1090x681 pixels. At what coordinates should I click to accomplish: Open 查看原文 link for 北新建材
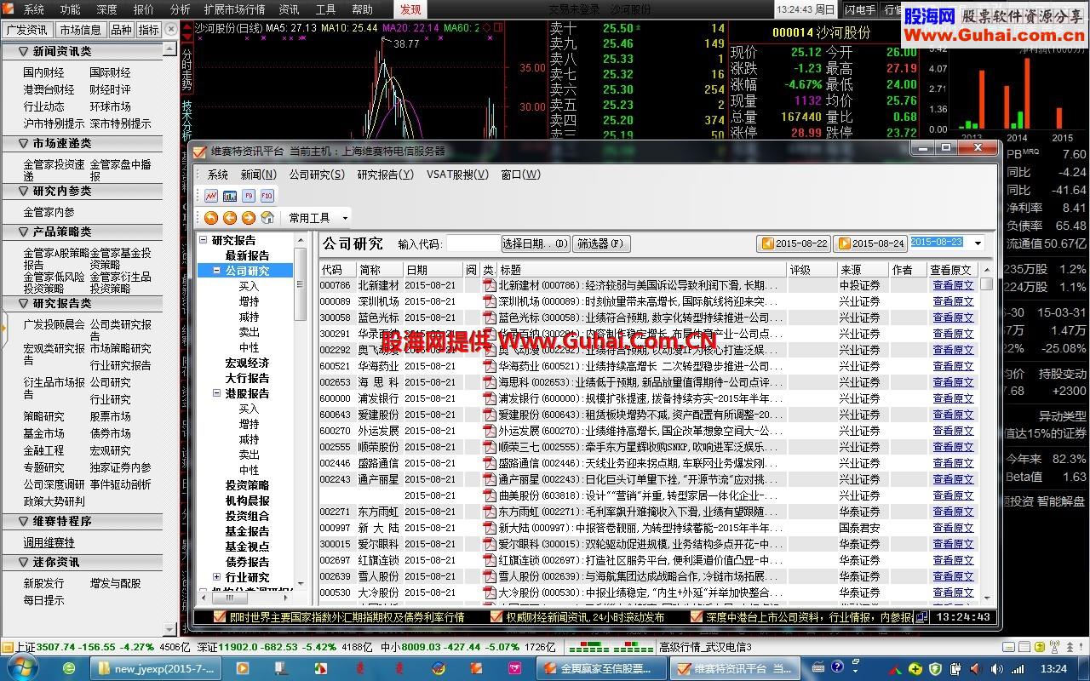[952, 285]
